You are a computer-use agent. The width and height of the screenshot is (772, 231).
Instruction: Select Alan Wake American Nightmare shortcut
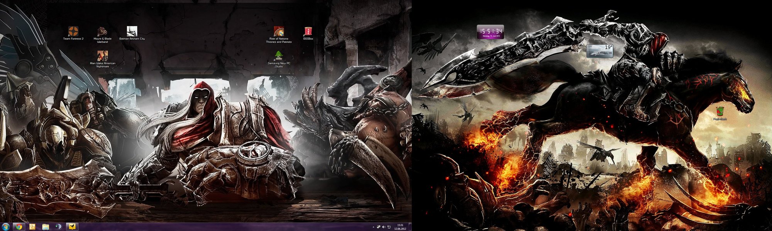click(x=102, y=56)
